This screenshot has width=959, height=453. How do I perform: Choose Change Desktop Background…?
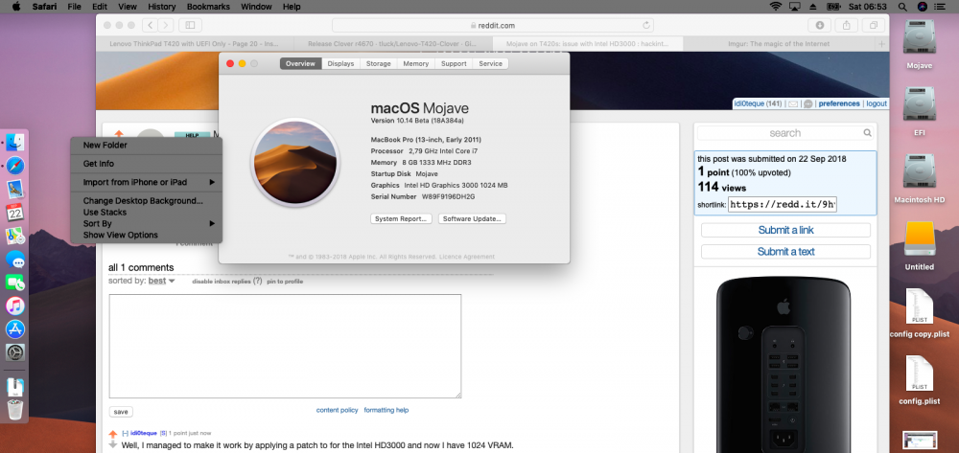coord(146,201)
